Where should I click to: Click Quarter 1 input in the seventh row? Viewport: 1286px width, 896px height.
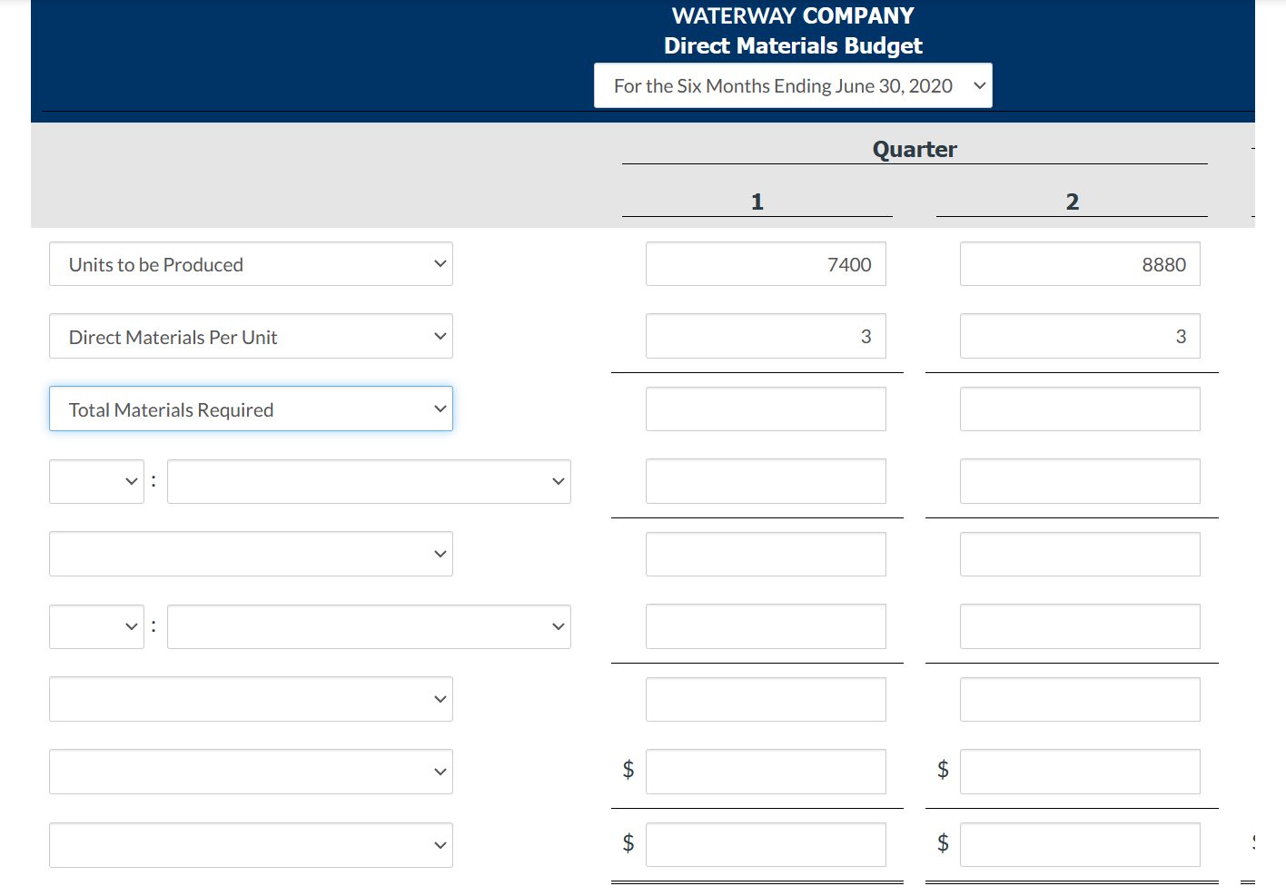coord(766,699)
